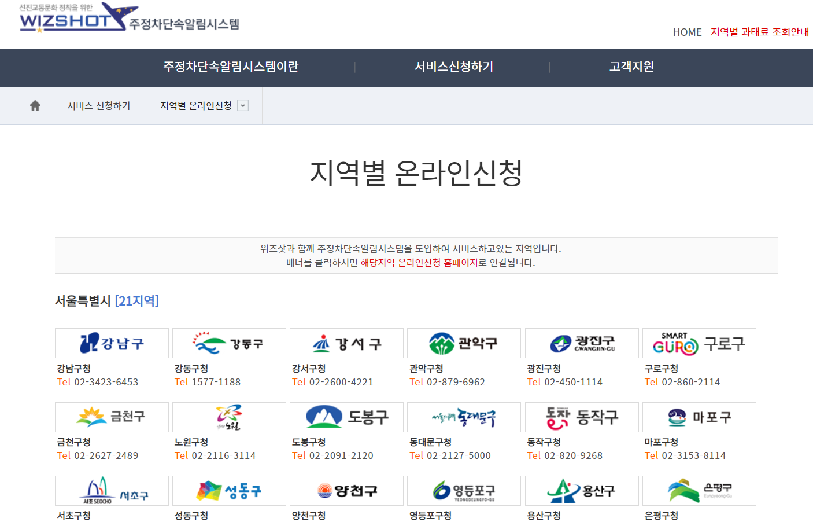Click 성동구청 name text
Screen dimensions: 813x522
point(191,516)
